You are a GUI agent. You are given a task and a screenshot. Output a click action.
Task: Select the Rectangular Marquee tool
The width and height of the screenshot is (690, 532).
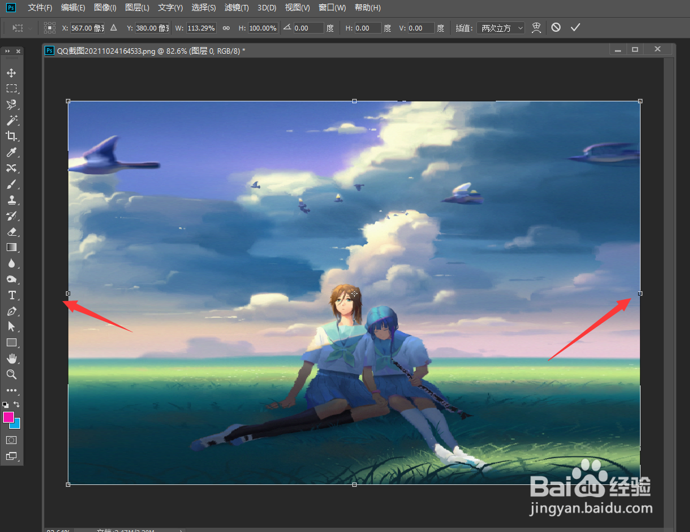click(12, 89)
